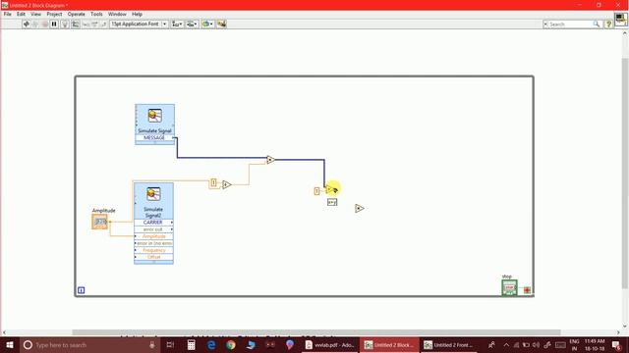Click the Clean Up Diagram button
This screenshot has width=629, height=353.
pos(221,24)
